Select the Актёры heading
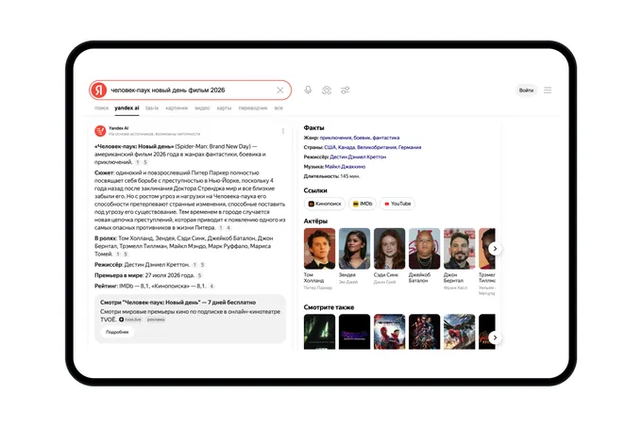The image size is (642, 427). 315,222
